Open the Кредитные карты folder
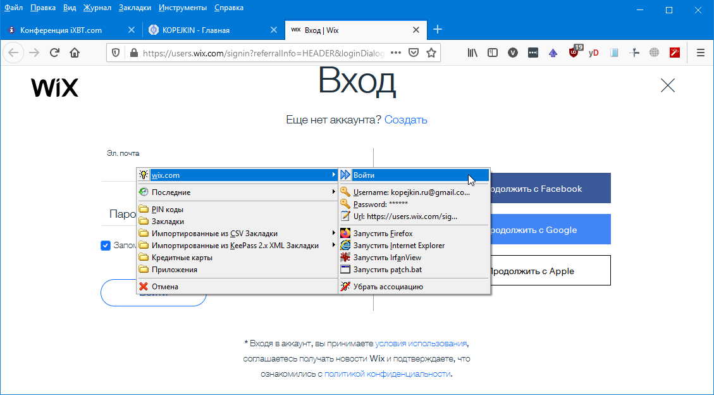This screenshot has height=395, width=714. click(237, 258)
